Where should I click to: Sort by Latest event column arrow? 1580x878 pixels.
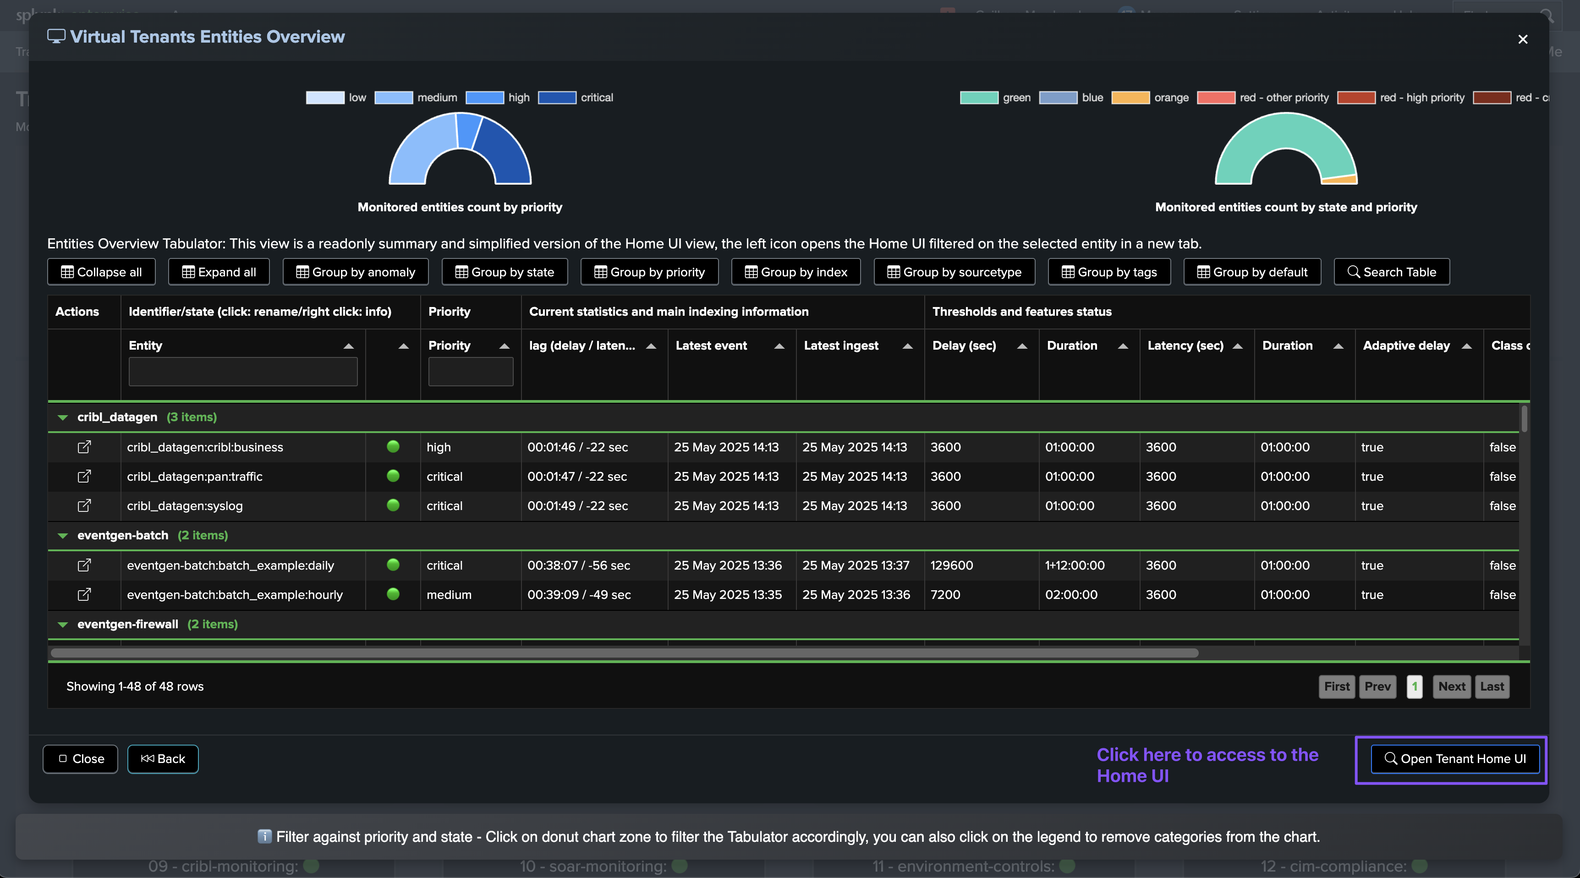779,346
